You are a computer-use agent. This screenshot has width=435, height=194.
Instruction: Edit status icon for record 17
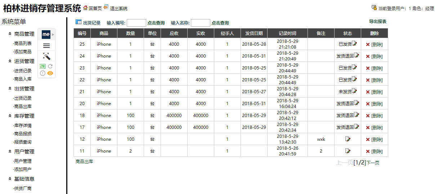[356, 127]
